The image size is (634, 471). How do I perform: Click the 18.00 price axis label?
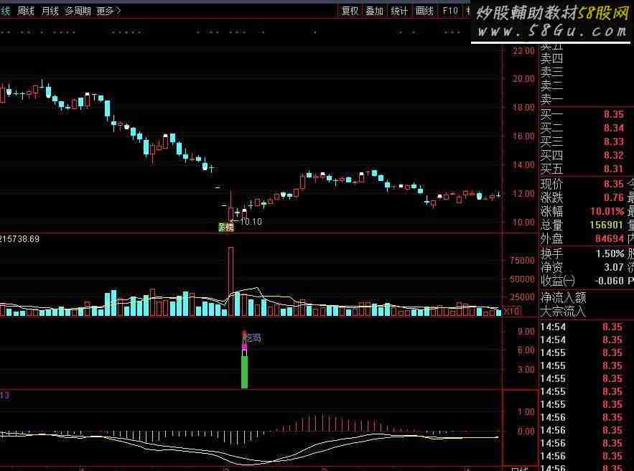[523, 108]
